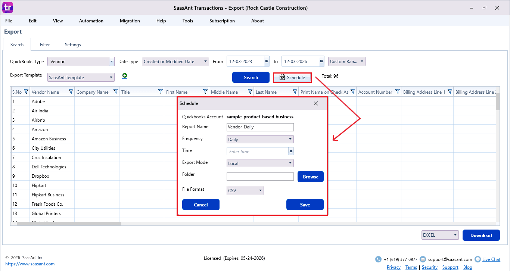Open the View menu
Image resolution: width=510 pixels, height=271 pixels.
click(58, 21)
